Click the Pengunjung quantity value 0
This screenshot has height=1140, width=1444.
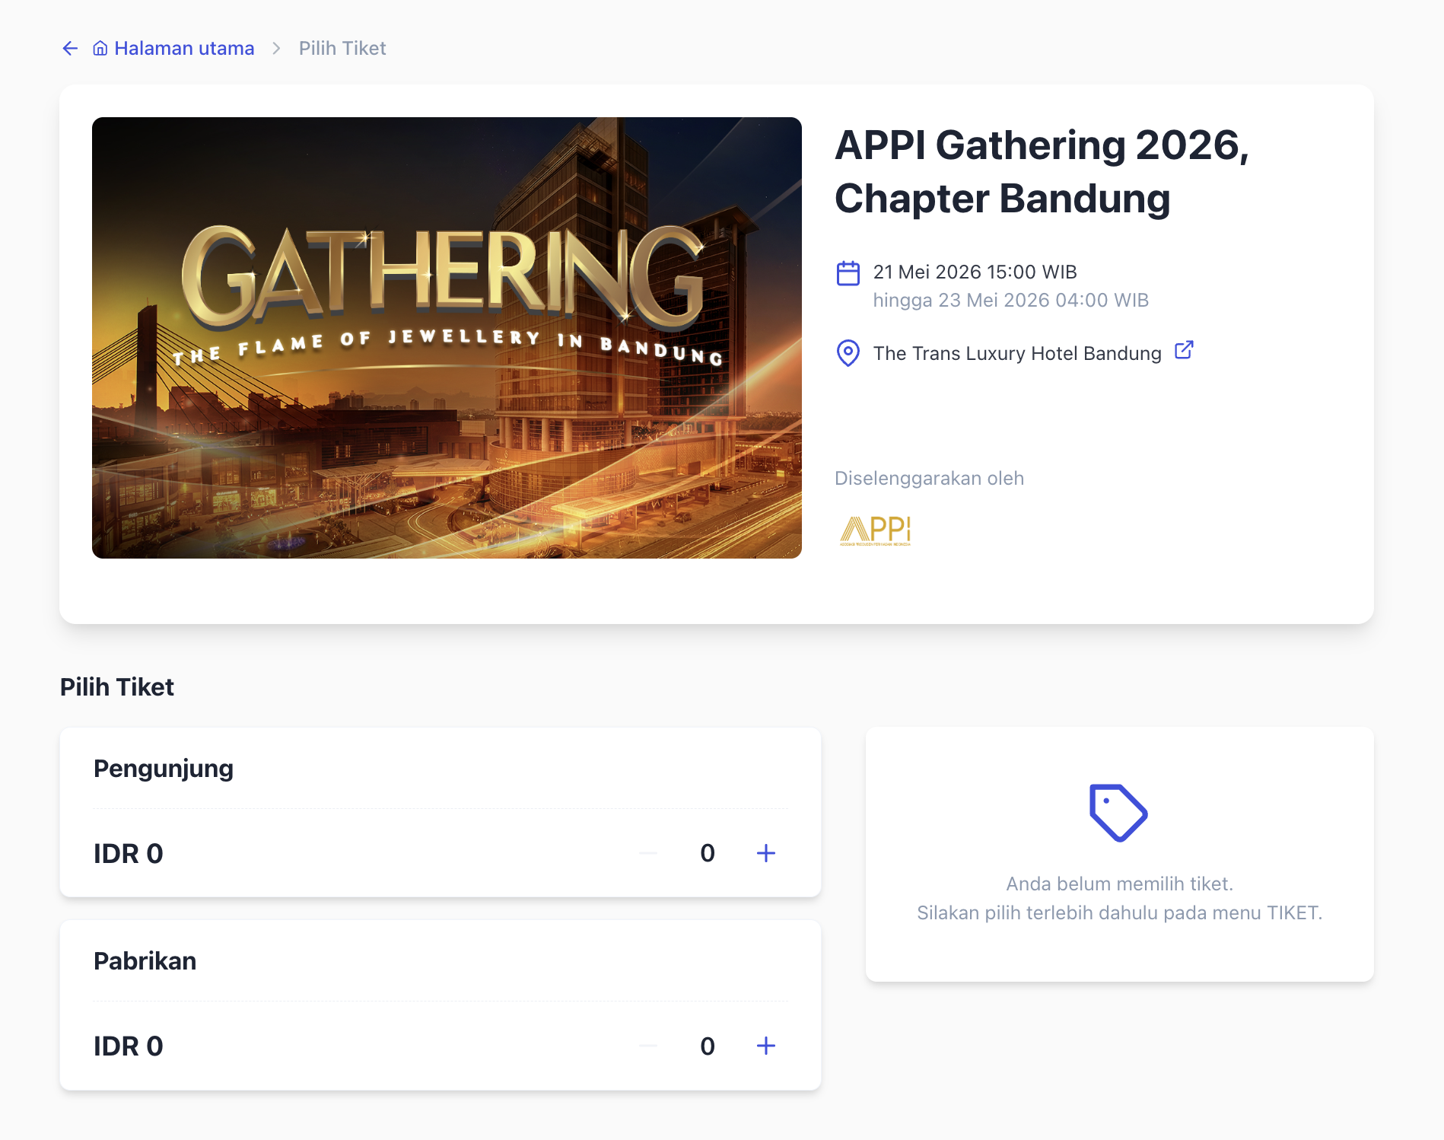(708, 853)
